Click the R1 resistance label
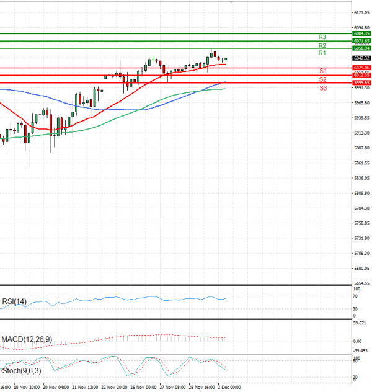 pyautogui.click(x=322, y=53)
